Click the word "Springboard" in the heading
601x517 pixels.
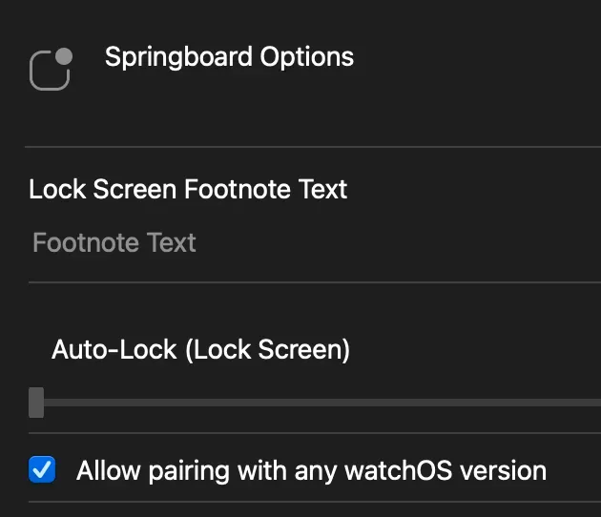point(166,56)
